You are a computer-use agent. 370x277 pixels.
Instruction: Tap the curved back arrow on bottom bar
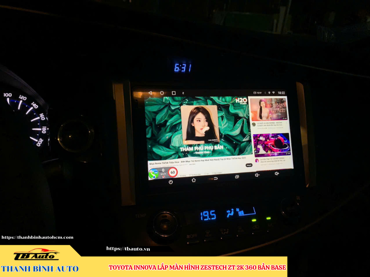pos(215,178)
